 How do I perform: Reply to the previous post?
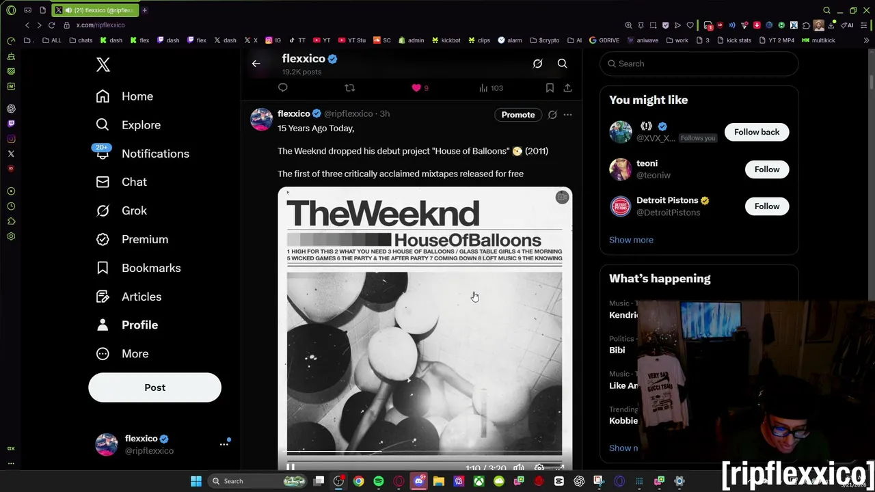pos(282,87)
